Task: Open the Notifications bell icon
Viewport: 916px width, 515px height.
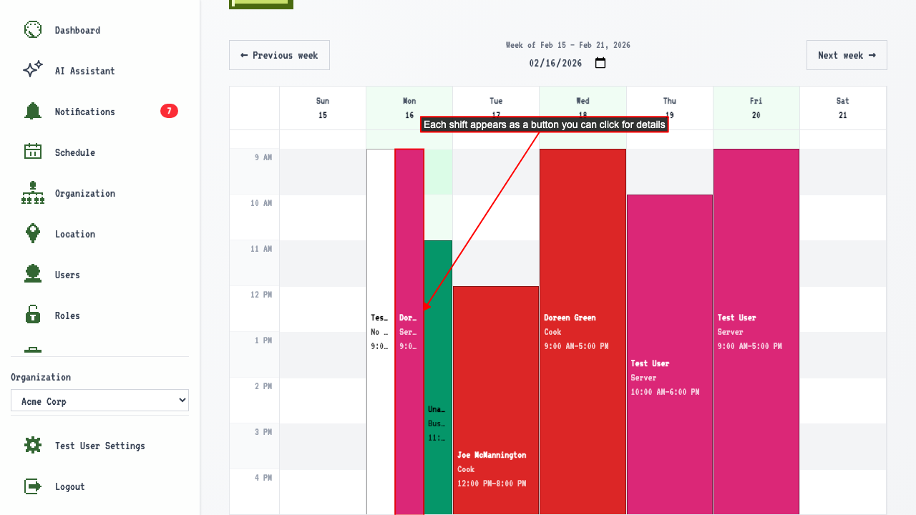Action: pos(33,112)
